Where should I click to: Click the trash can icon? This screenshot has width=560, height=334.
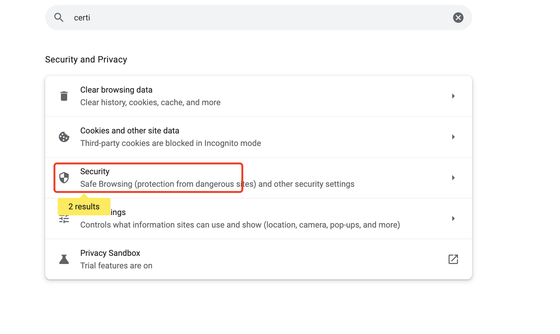click(x=64, y=96)
